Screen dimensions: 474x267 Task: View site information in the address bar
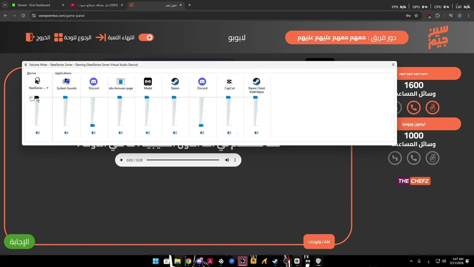coord(34,16)
